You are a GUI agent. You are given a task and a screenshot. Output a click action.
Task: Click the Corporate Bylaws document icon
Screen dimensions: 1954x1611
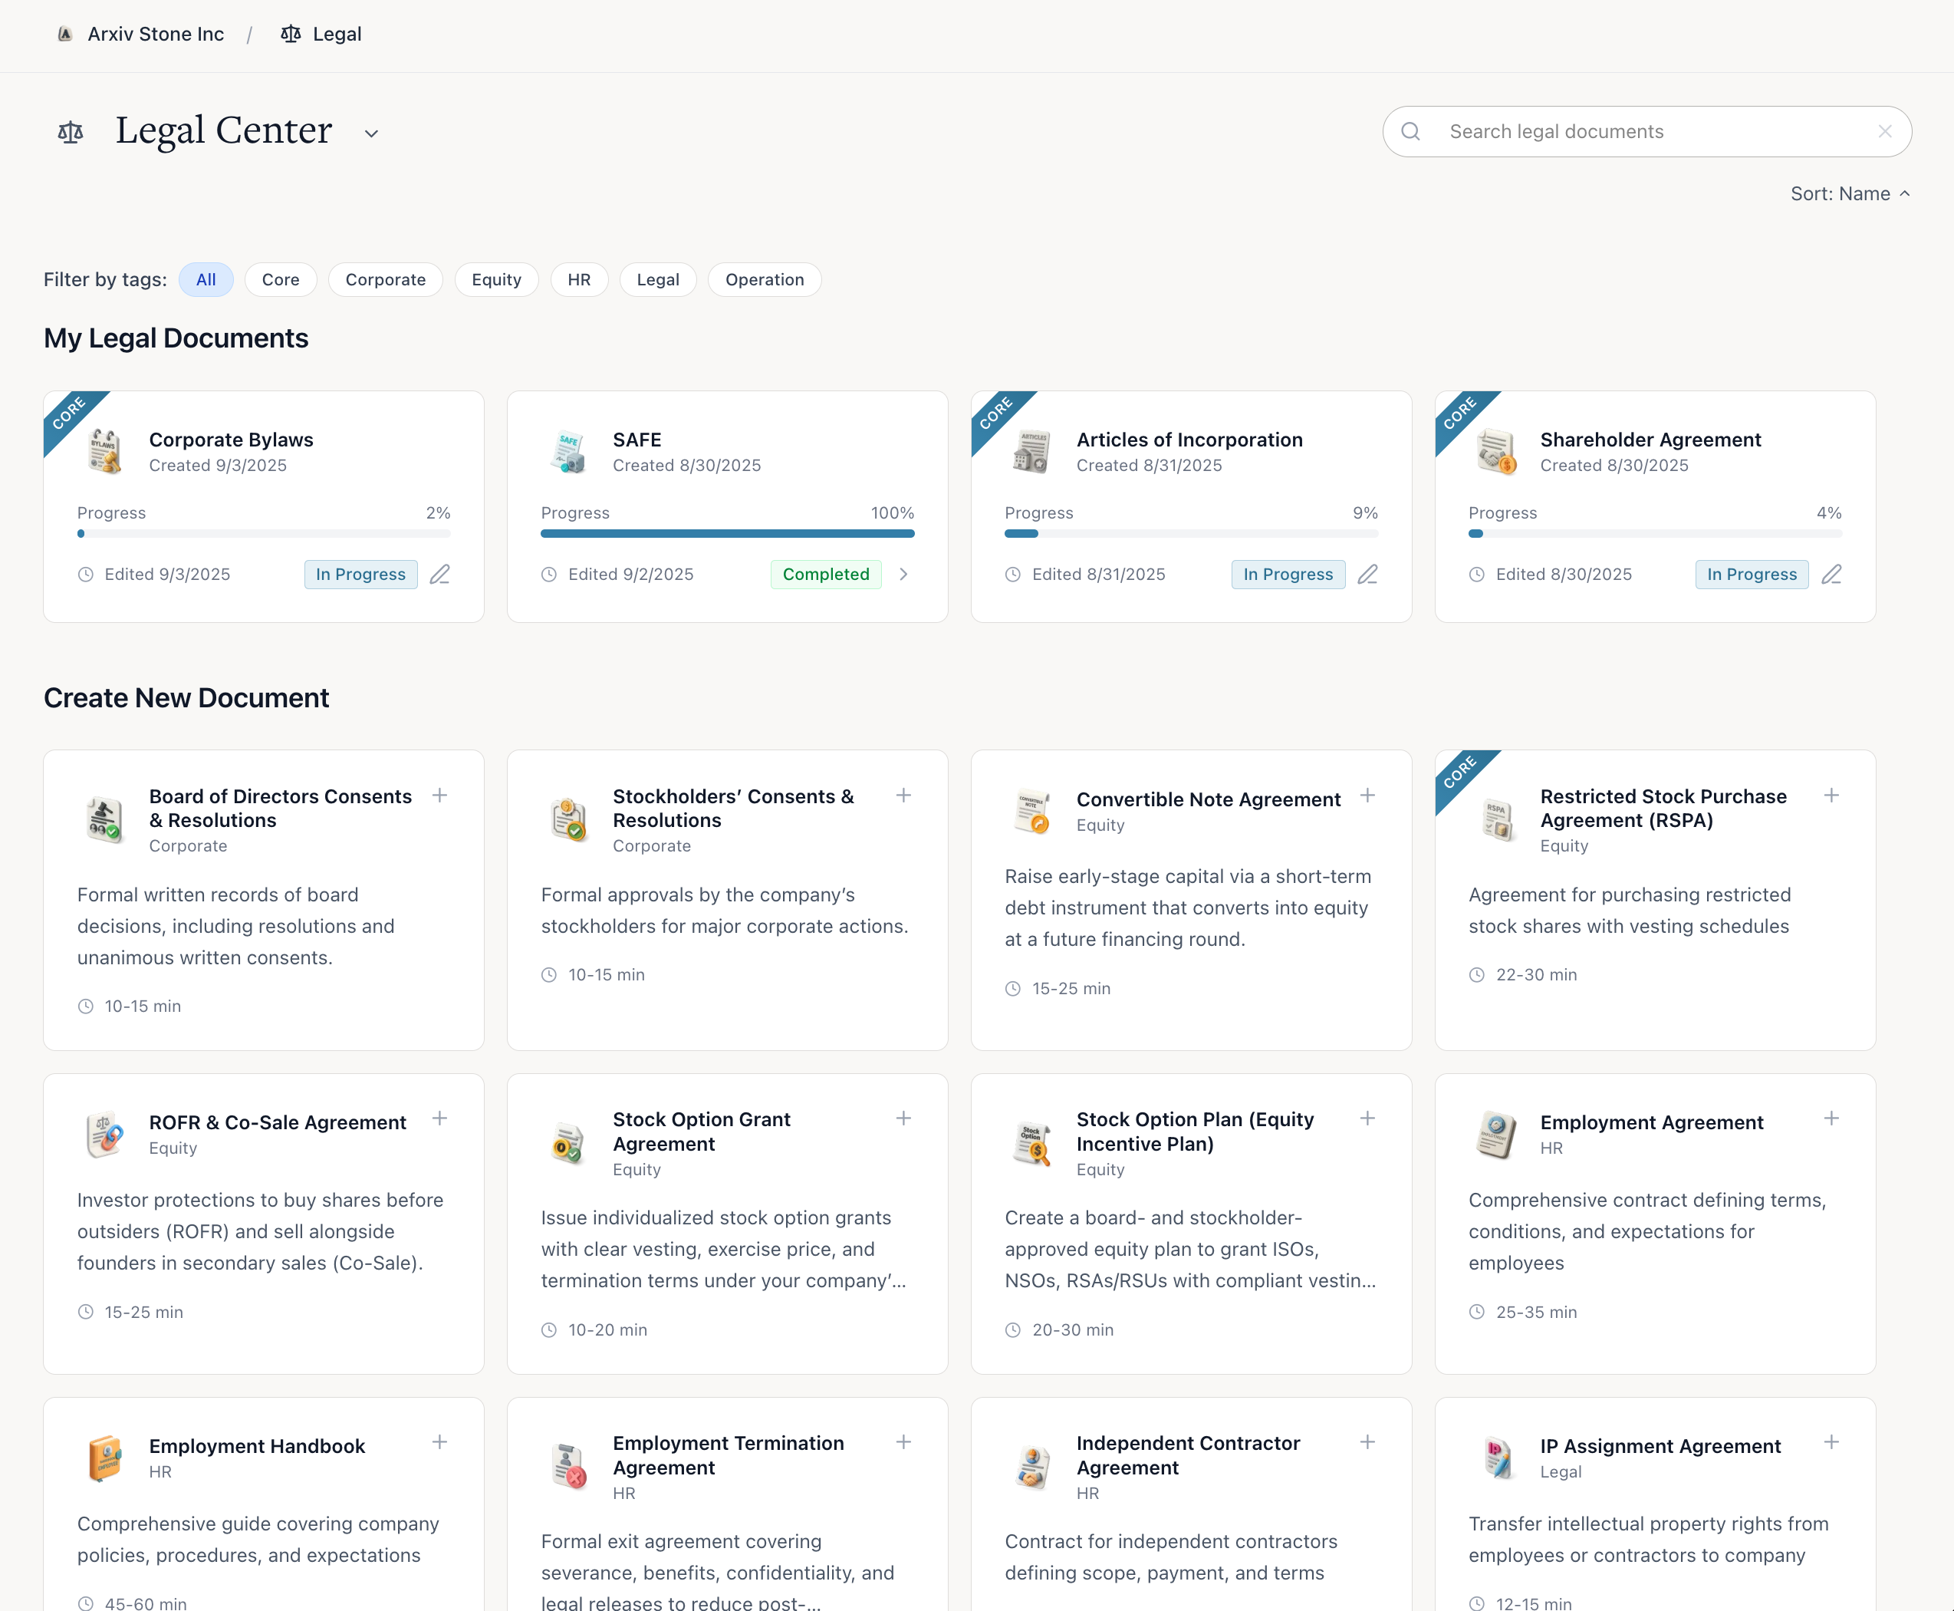tap(105, 452)
